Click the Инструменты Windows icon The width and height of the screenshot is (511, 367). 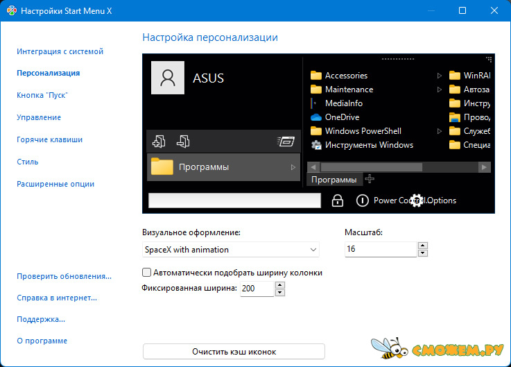(x=316, y=145)
